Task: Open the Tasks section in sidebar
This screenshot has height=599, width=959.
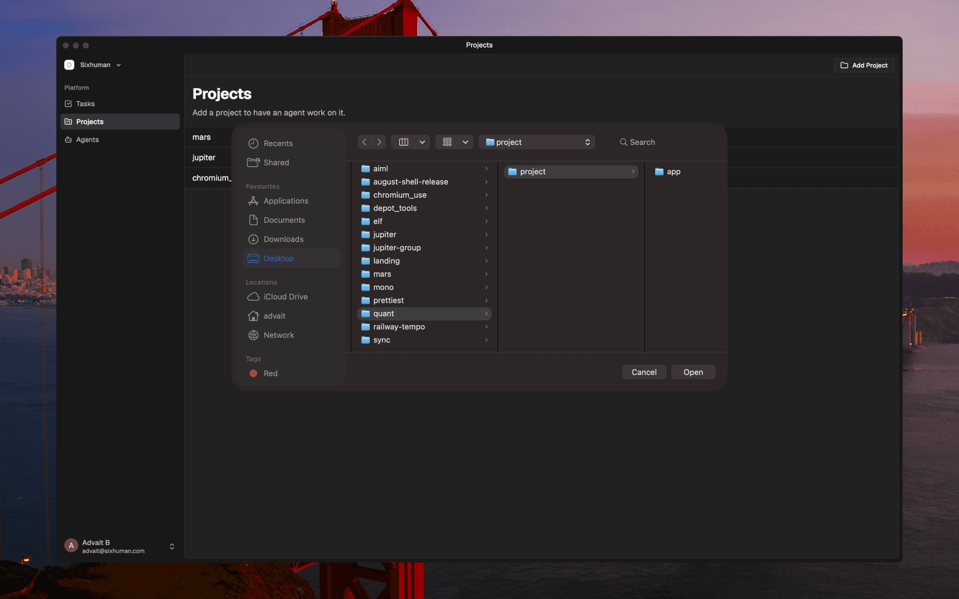Action: click(x=85, y=104)
